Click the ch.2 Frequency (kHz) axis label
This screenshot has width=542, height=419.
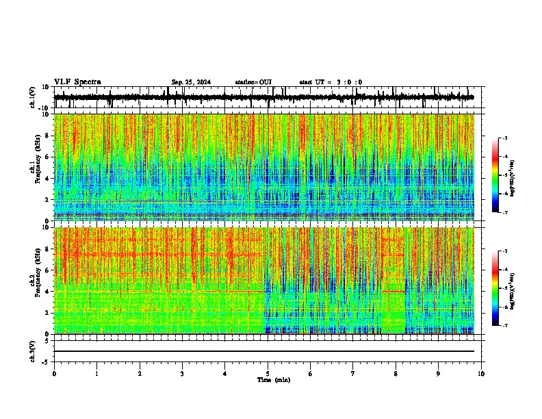(36, 272)
